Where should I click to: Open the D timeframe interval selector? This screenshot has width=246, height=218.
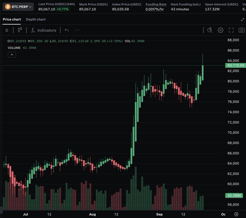point(7,30)
